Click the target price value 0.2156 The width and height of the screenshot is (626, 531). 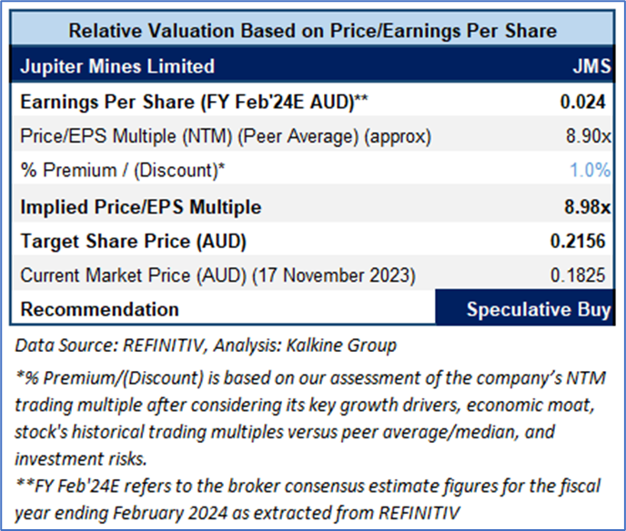[581, 242]
